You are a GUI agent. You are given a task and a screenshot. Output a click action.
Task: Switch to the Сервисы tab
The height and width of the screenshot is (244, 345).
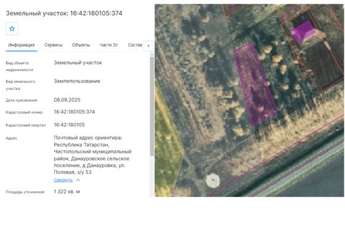pos(53,45)
